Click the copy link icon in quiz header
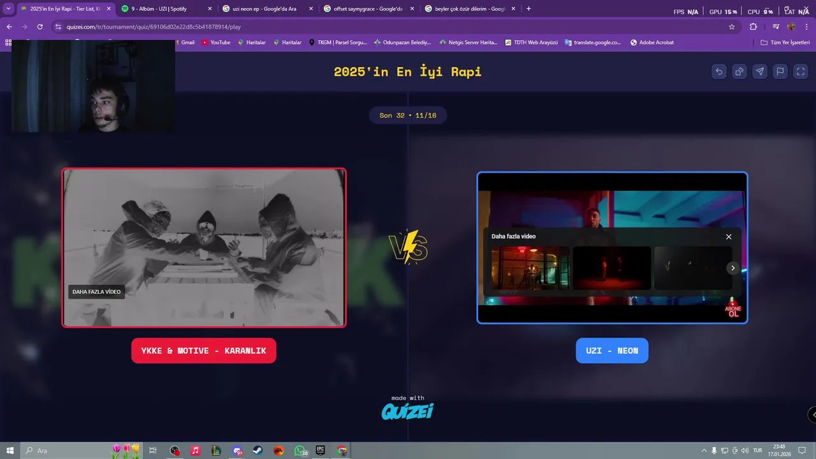816x459 pixels. (739, 71)
